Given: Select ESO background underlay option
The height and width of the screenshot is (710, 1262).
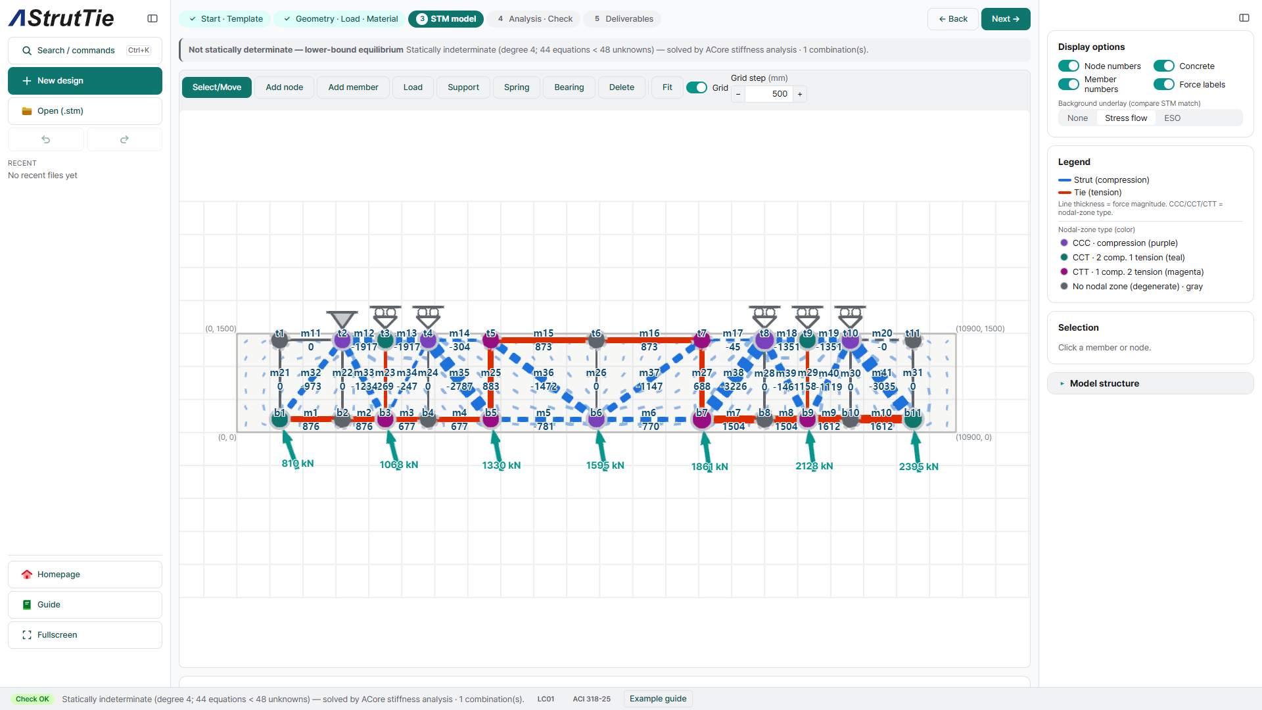Looking at the screenshot, I should [1172, 118].
